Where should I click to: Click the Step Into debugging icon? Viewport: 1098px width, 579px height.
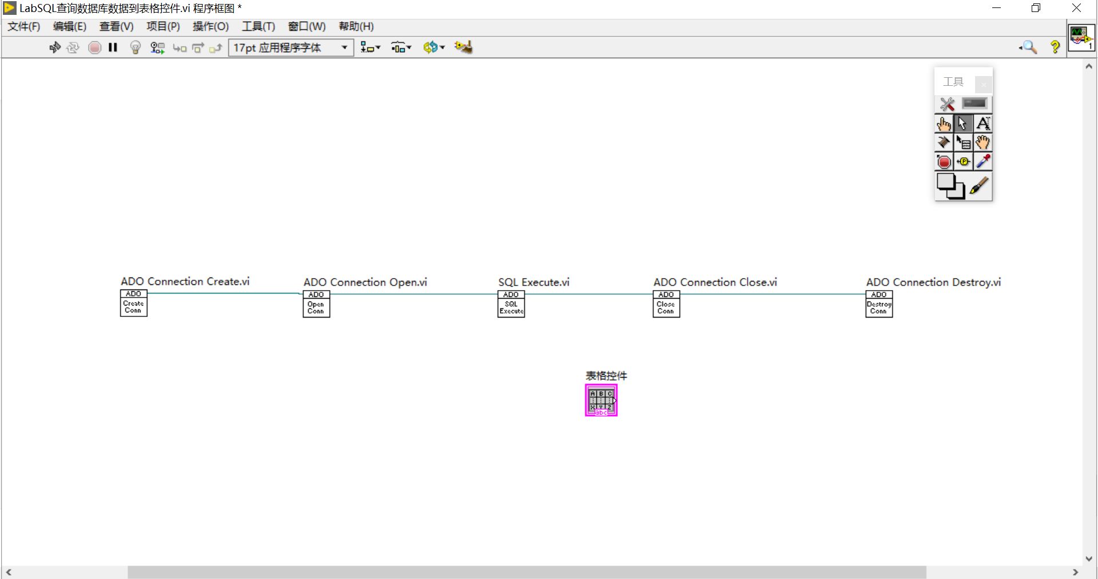pyautogui.click(x=179, y=47)
